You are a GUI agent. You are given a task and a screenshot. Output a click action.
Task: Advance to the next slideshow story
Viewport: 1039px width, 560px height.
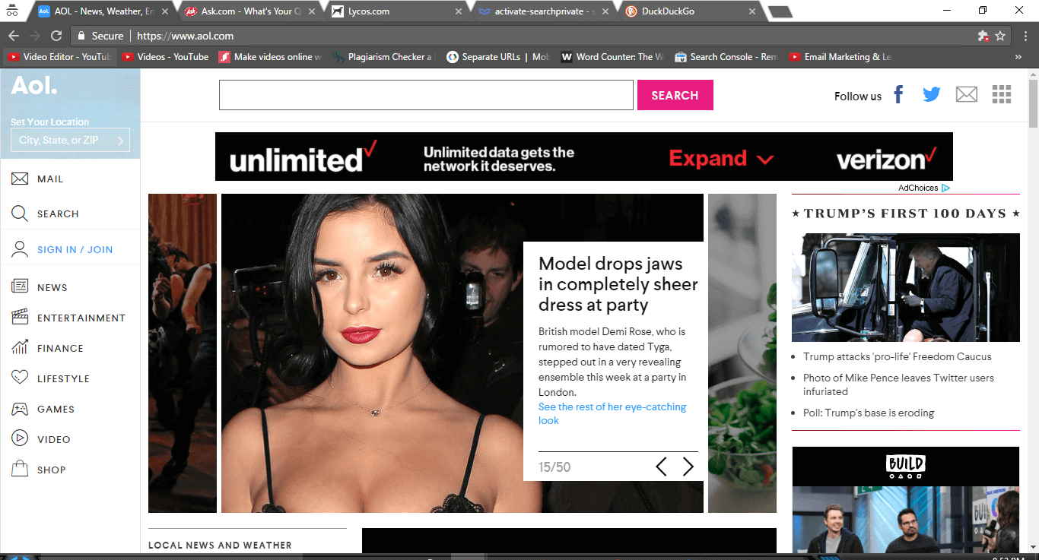[x=688, y=467]
